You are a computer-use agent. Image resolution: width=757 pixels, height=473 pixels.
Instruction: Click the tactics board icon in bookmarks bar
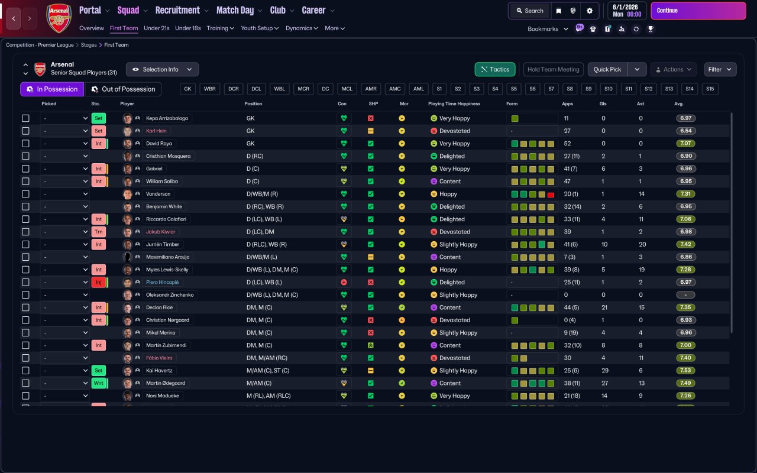click(x=607, y=29)
